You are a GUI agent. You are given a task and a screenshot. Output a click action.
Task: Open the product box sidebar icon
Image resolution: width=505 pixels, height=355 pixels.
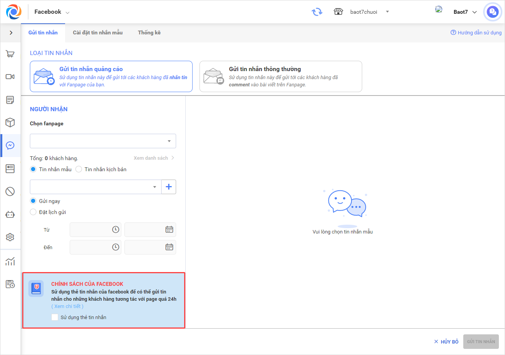coord(10,123)
